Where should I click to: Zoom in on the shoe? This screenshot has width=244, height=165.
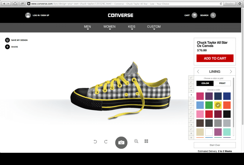[x=136, y=141]
